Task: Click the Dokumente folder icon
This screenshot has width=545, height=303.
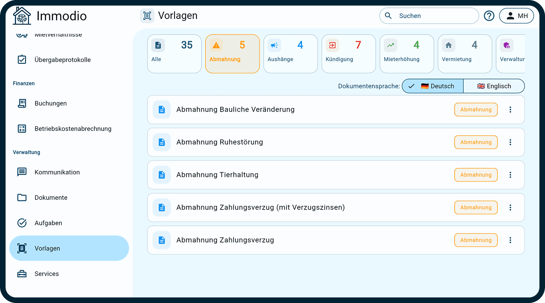Action: point(22,198)
